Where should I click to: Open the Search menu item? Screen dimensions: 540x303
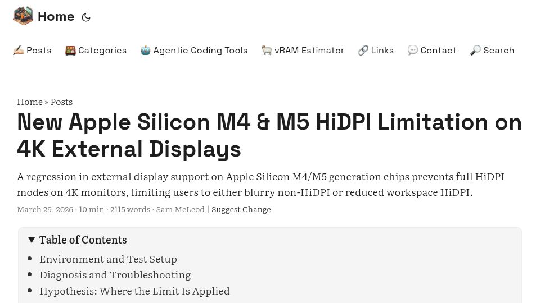tap(499, 50)
